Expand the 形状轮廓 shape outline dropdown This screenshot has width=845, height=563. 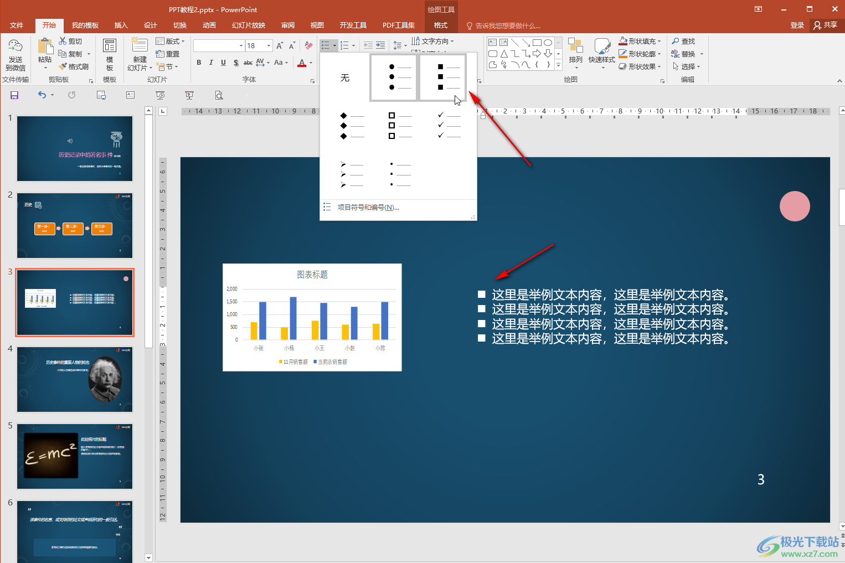(659, 54)
